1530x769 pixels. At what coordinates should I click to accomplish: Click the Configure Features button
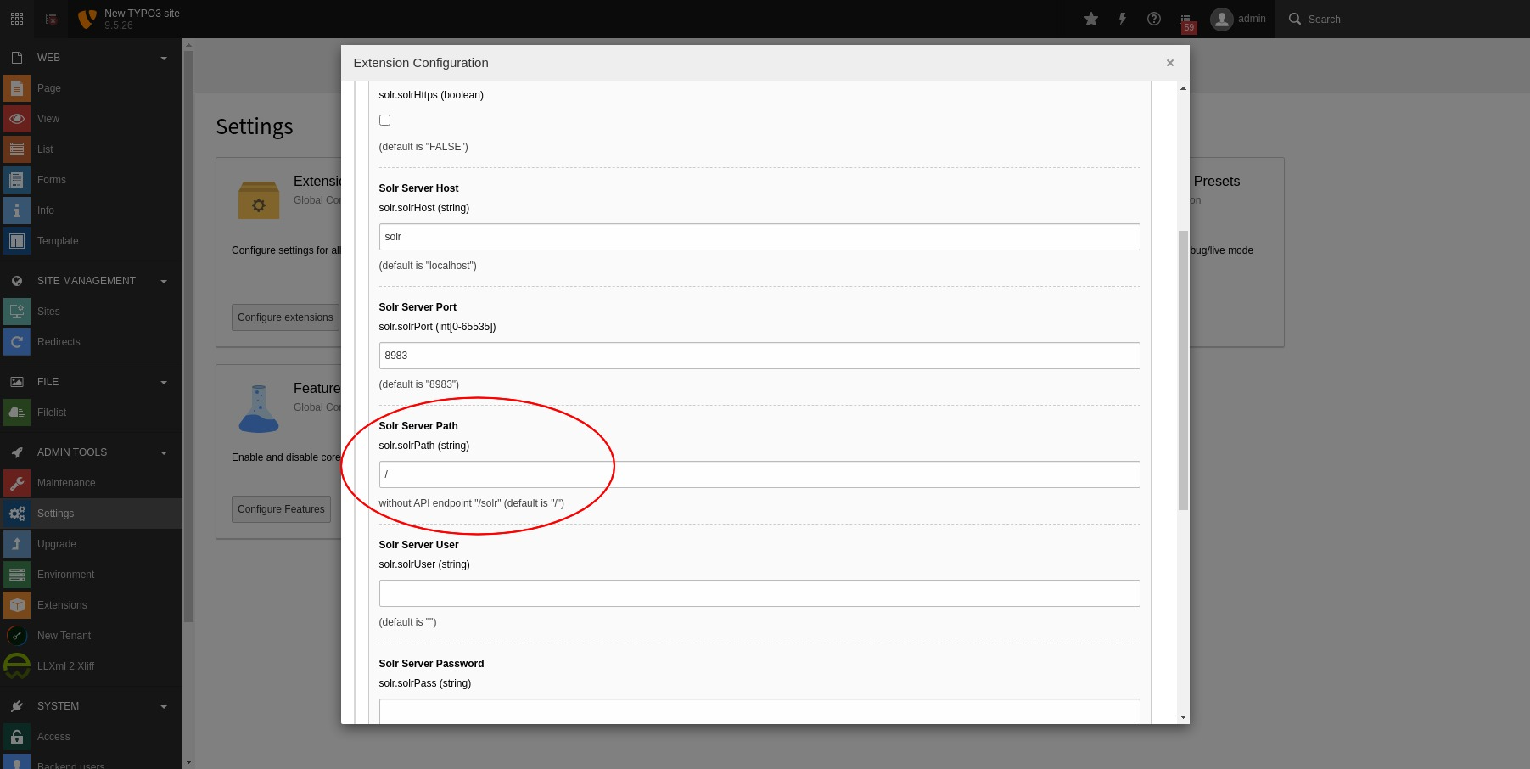pos(281,509)
